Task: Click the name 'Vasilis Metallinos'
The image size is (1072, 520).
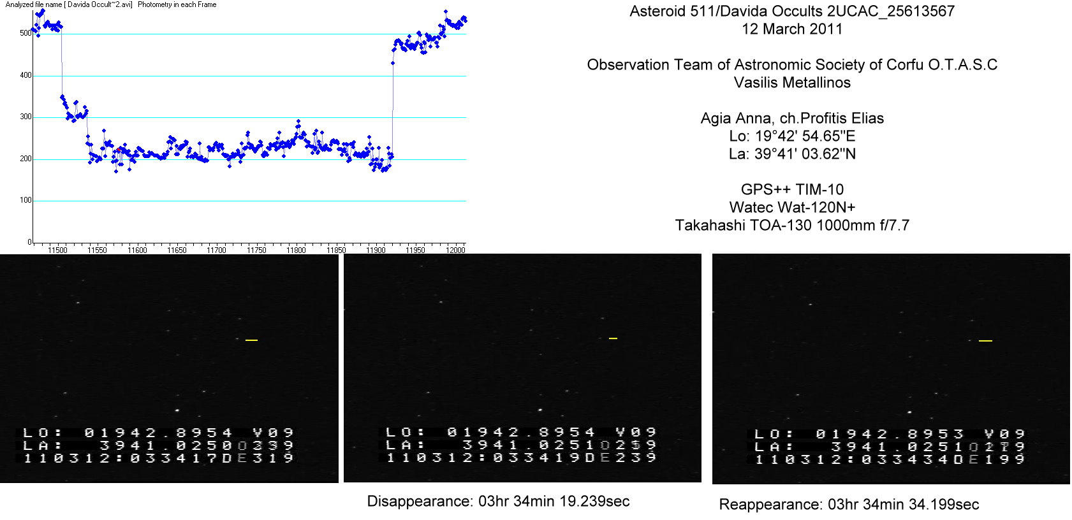Action: (792, 83)
